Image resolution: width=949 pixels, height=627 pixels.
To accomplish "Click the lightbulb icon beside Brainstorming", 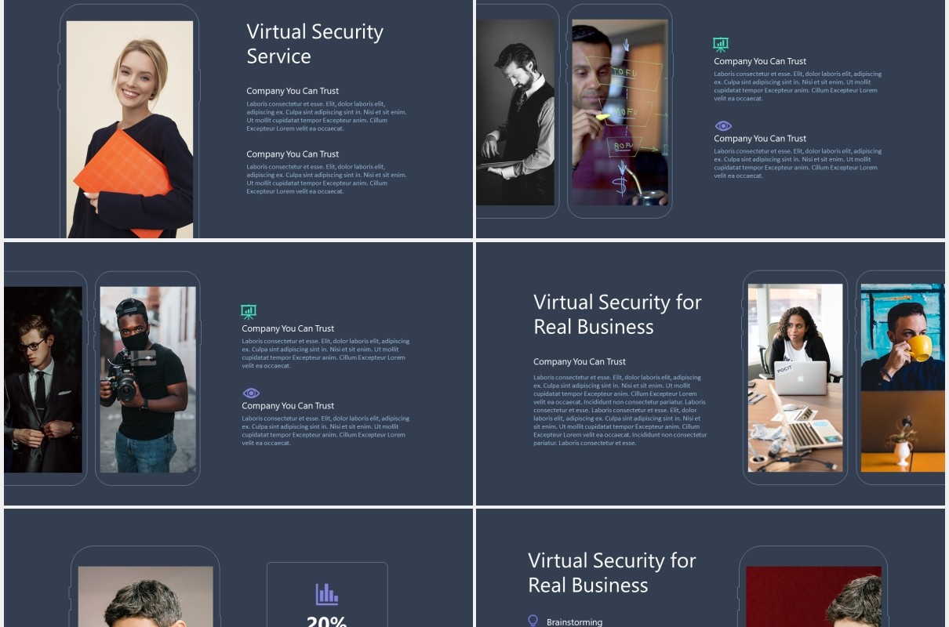I will tap(533, 622).
